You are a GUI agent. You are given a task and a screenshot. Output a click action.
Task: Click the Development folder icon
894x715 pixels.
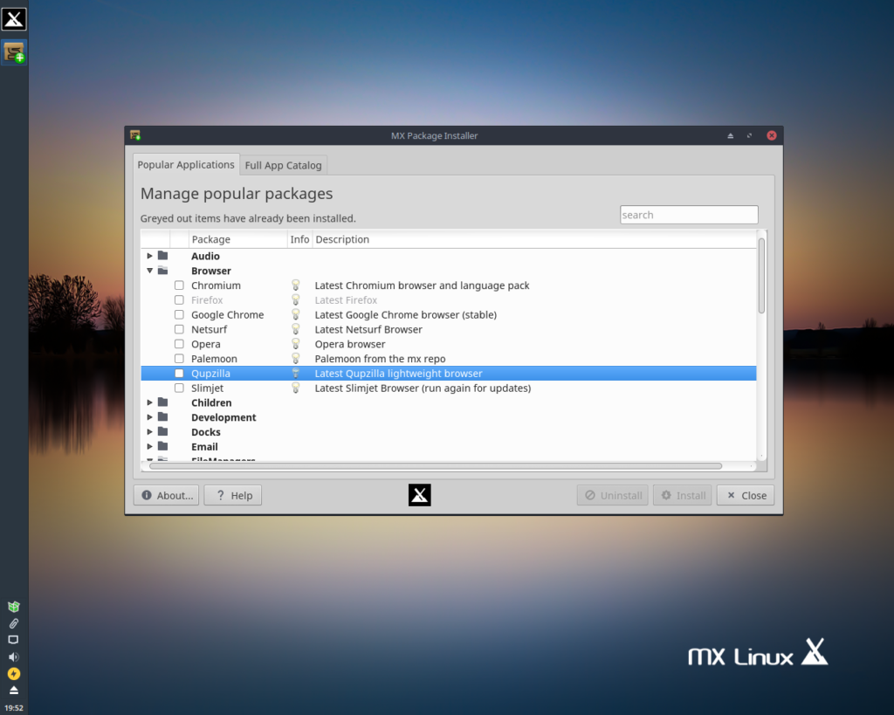coord(163,416)
